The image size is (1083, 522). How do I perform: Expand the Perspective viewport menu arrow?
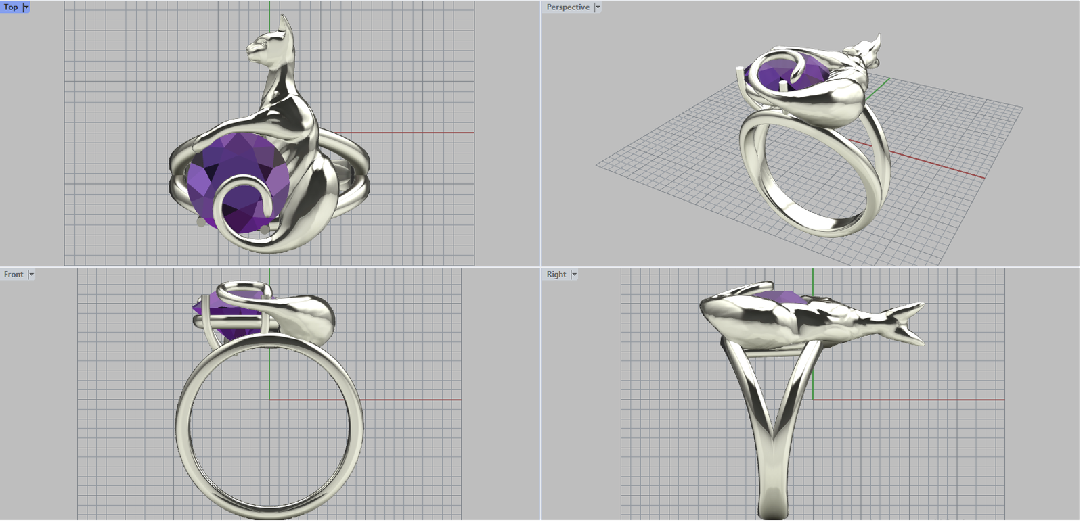coord(598,7)
